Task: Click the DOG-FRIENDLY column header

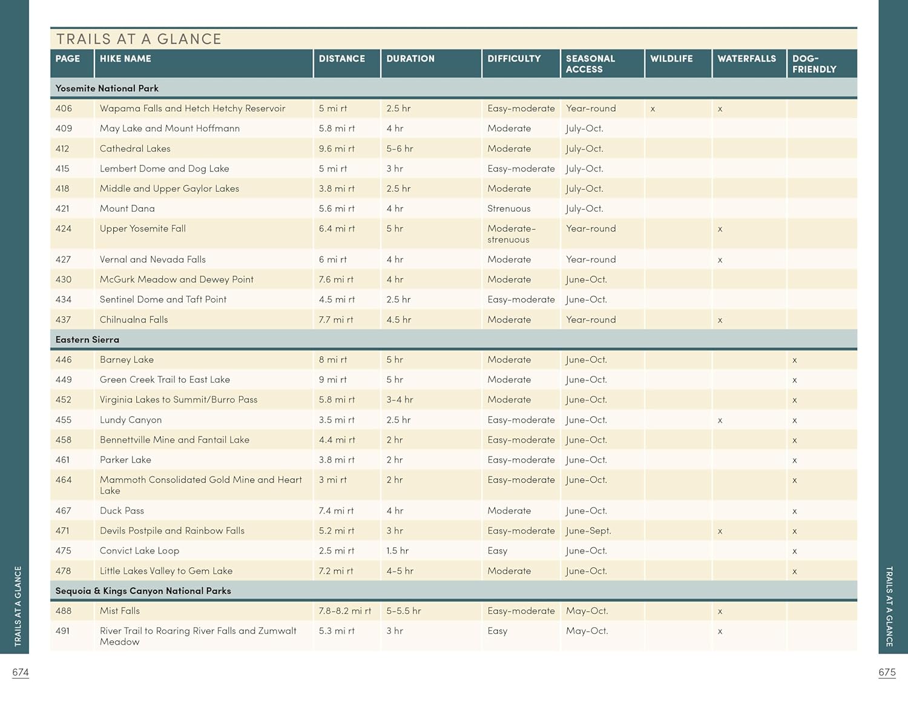Action: (x=814, y=64)
